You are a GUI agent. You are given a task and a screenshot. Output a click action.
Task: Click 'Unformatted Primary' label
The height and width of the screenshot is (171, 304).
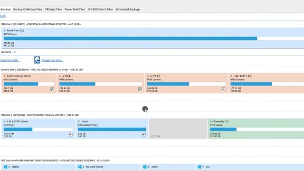tap(87, 125)
